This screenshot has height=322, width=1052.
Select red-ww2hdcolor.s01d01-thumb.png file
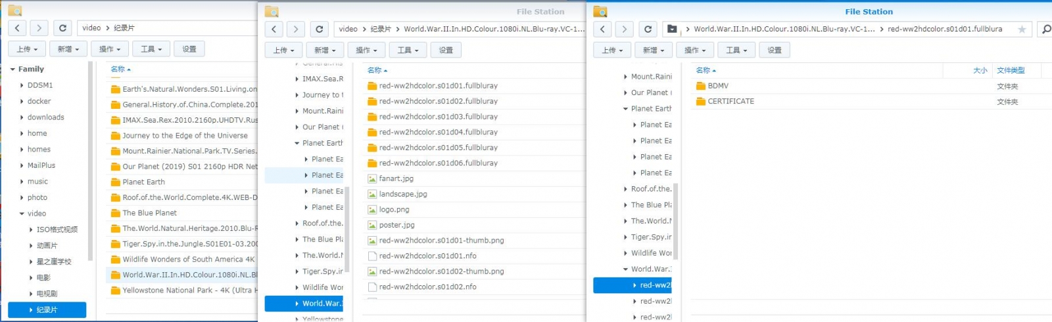(442, 241)
